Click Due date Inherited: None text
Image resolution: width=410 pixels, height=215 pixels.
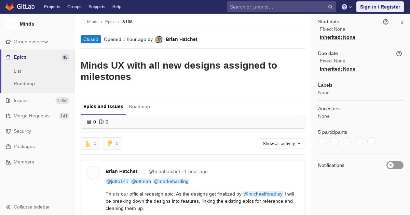coord(338,69)
